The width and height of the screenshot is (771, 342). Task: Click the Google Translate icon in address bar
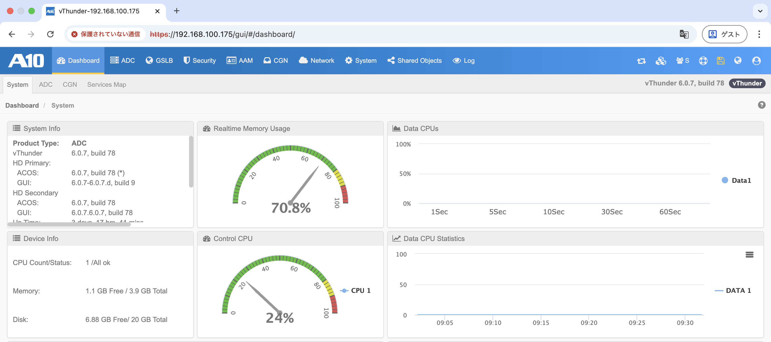click(684, 34)
